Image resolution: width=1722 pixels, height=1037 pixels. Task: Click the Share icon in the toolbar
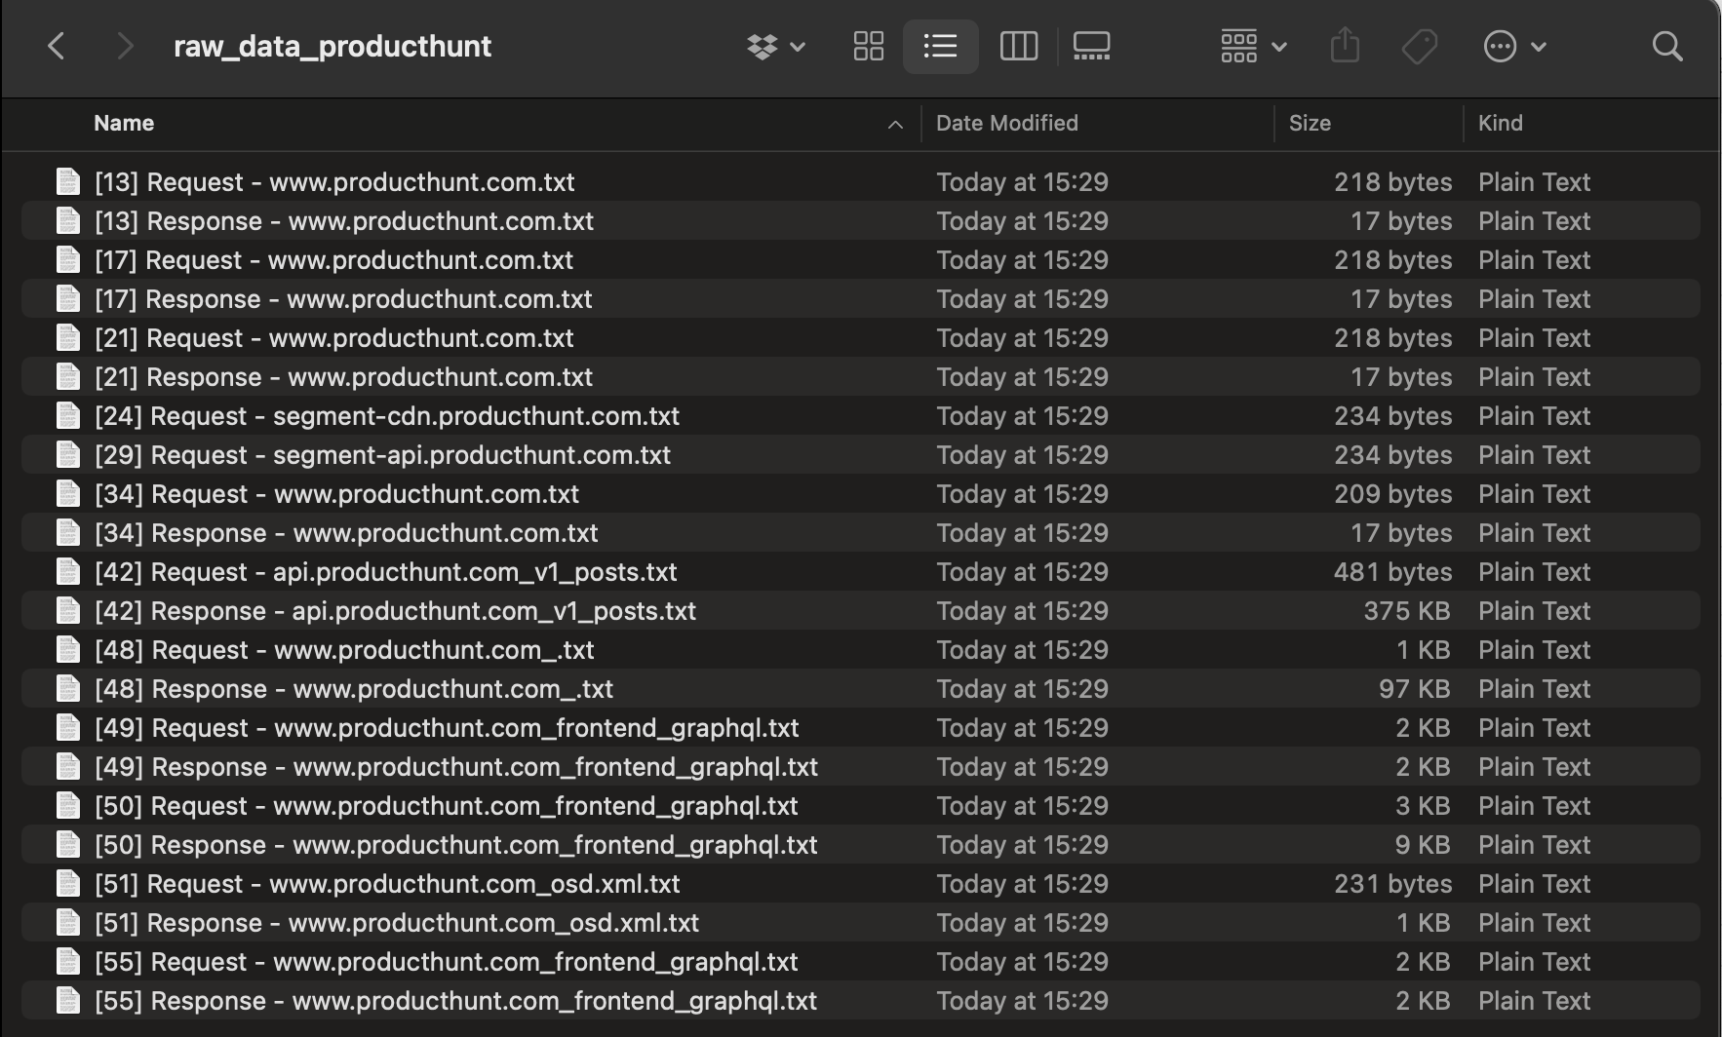point(1346,46)
